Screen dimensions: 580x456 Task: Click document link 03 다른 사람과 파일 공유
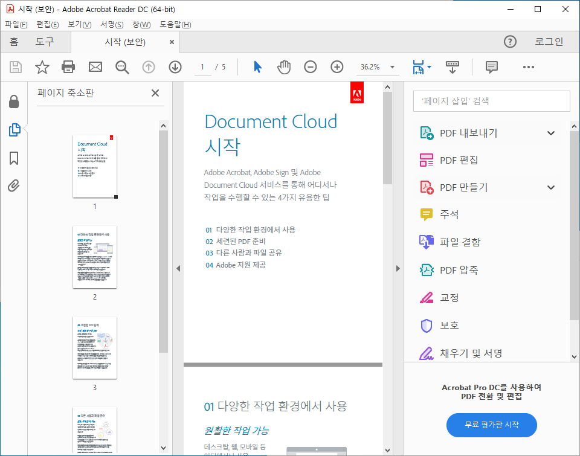[243, 253]
